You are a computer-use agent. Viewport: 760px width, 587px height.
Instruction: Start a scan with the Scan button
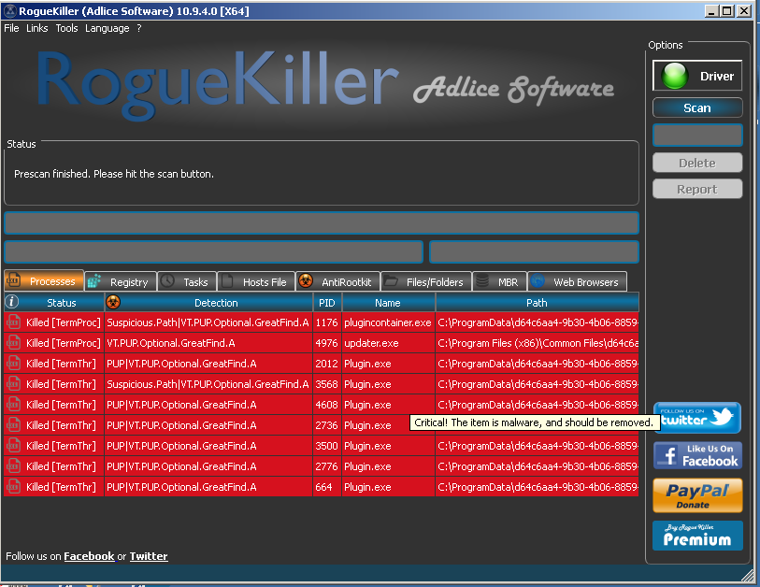point(697,107)
